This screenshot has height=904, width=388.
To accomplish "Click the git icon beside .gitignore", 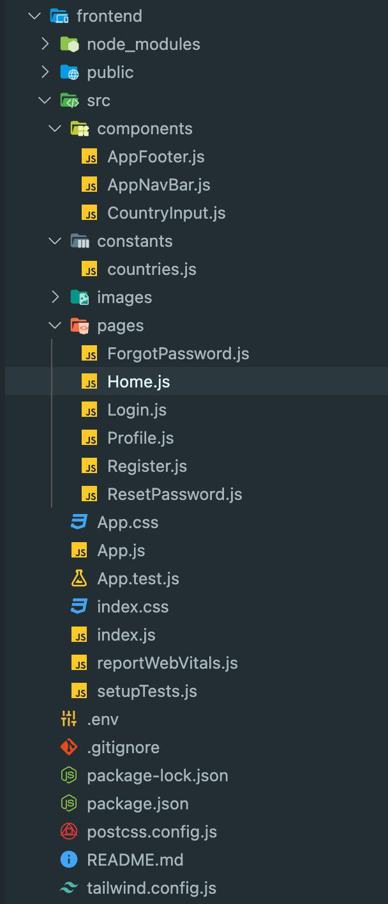I will (69, 747).
